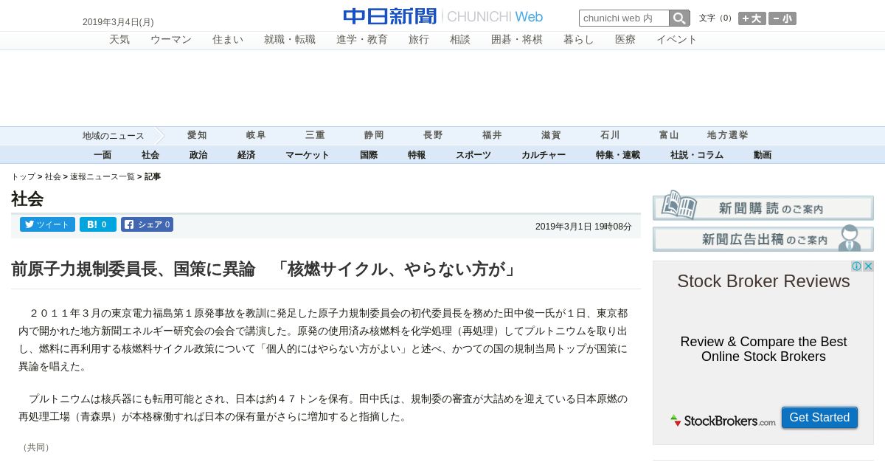885x465 pixels.
Task: Select 愛知 regional news
Action: pos(197,135)
